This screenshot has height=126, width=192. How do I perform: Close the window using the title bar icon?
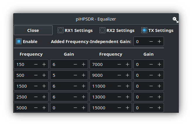[x=176, y=20]
